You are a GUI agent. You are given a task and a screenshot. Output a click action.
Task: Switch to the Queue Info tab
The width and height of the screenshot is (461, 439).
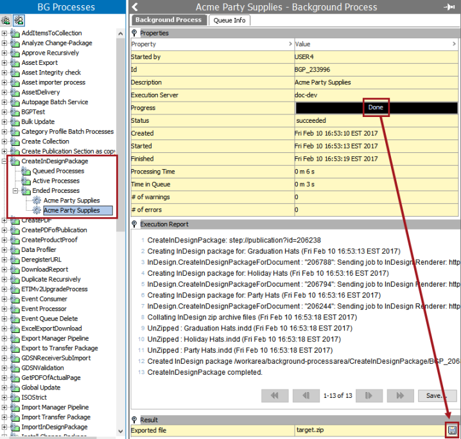tap(229, 20)
